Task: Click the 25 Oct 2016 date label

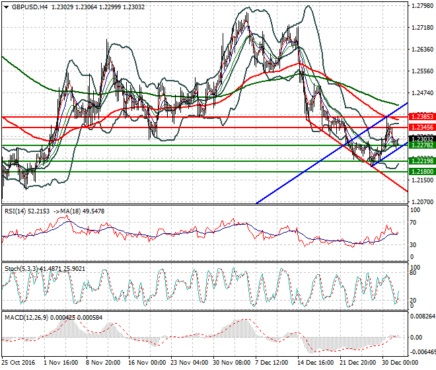Action: click(x=18, y=363)
